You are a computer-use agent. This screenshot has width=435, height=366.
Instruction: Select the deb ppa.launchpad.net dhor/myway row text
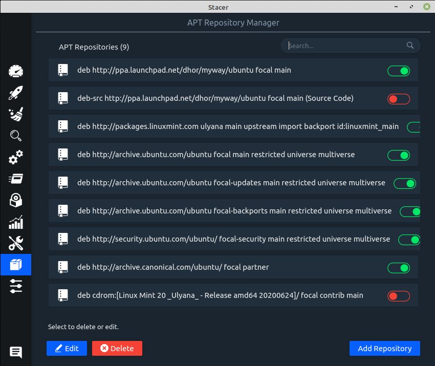184,70
